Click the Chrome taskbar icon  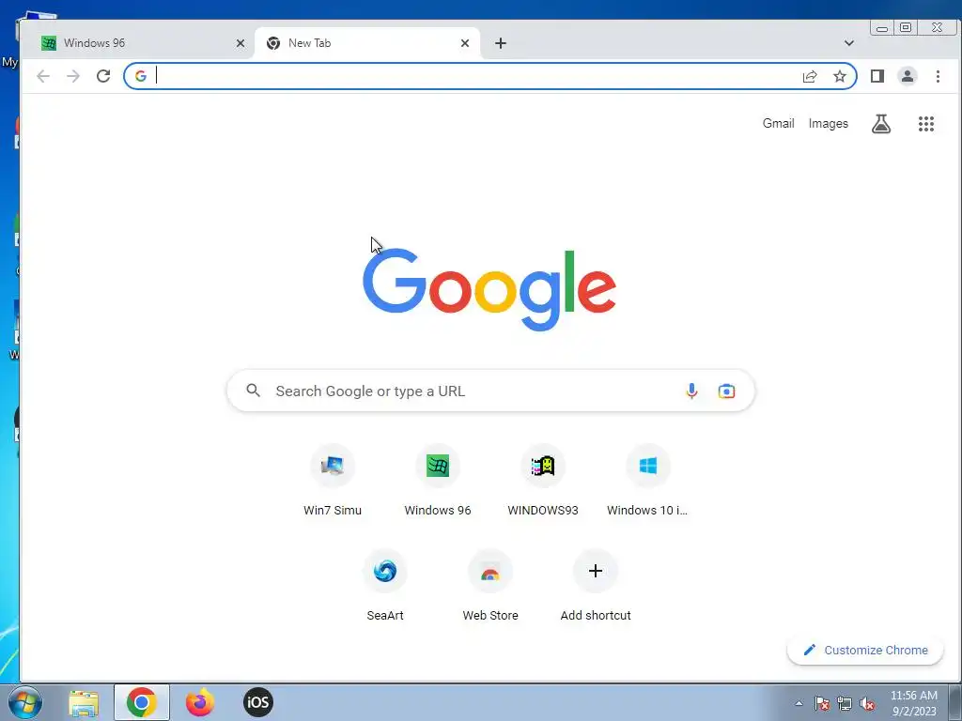click(142, 702)
